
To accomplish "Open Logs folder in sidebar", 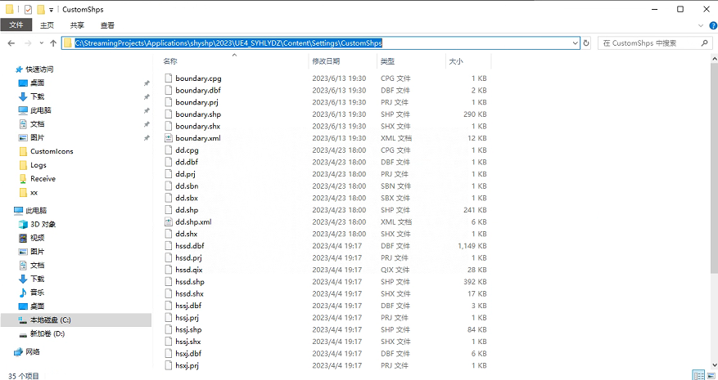I will click(x=38, y=165).
